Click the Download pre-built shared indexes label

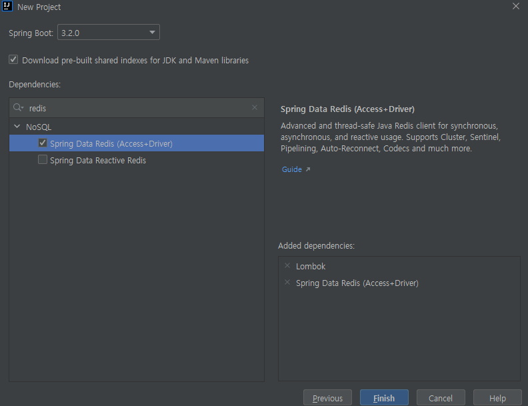(135, 60)
